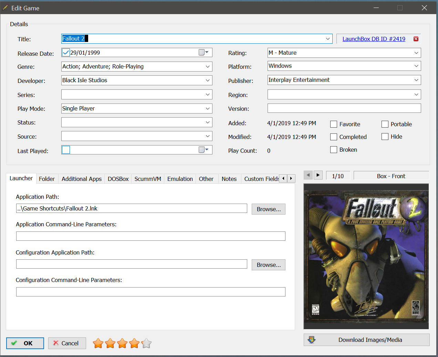Click the Configuration Application Path field
Viewport: 438px width, 357px height.
point(132,264)
